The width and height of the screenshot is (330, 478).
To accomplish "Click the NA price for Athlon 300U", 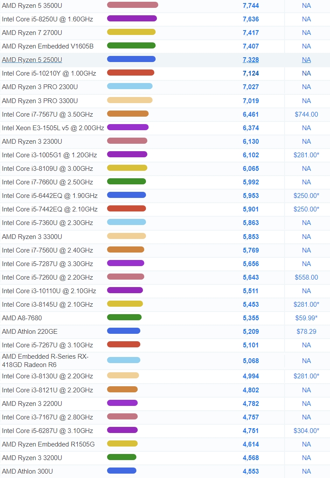I will (x=306, y=471).
